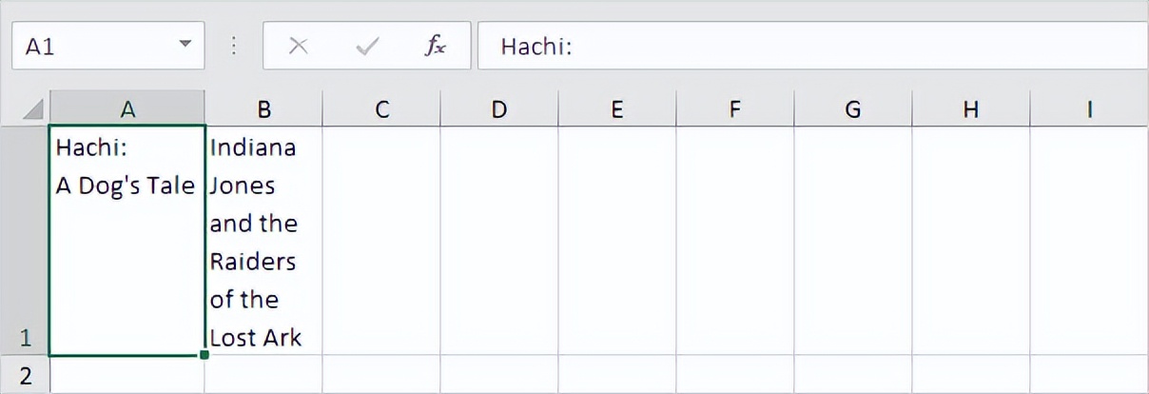Viewport: 1149px width, 394px height.
Task: Select row 2 header
Action: (25, 375)
